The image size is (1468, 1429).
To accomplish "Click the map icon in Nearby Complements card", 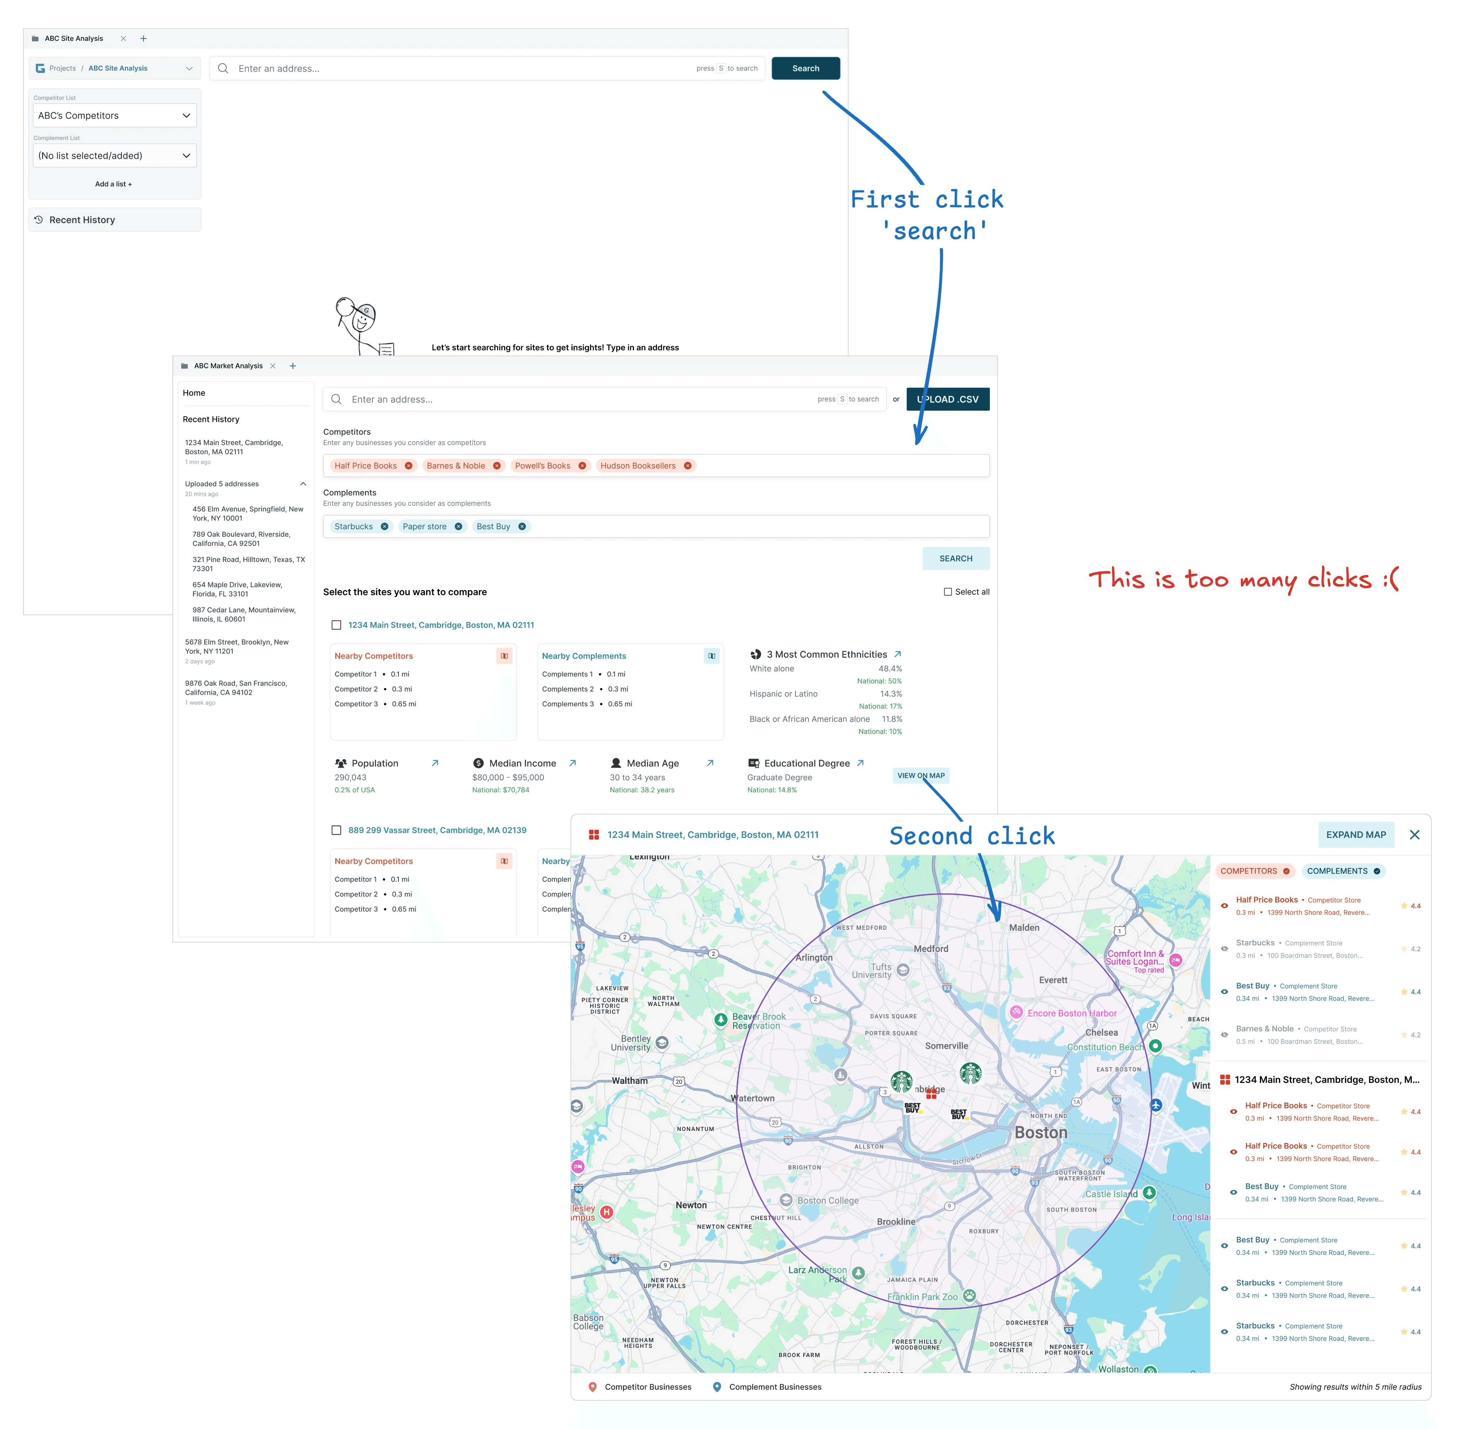I will [x=712, y=656].
